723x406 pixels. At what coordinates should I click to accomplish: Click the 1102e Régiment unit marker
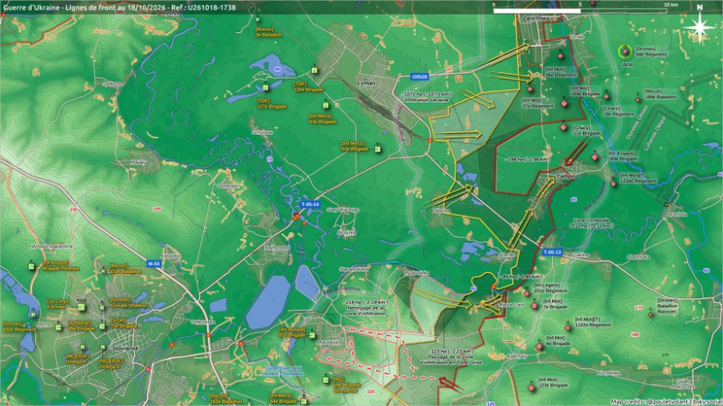click(x=568, y=328)
